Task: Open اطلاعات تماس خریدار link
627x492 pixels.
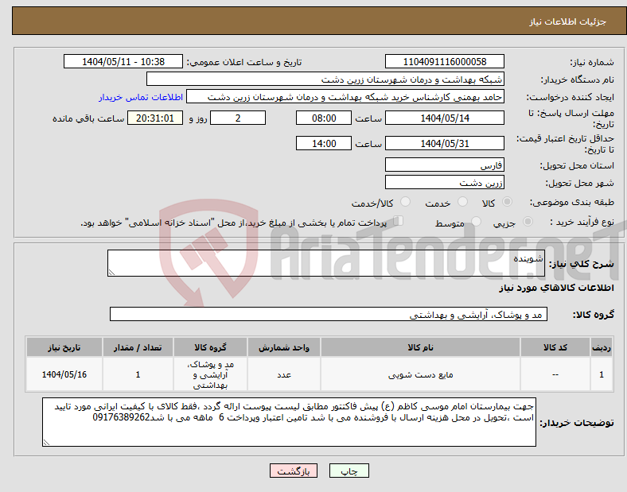Action: [x=141, y=98]
